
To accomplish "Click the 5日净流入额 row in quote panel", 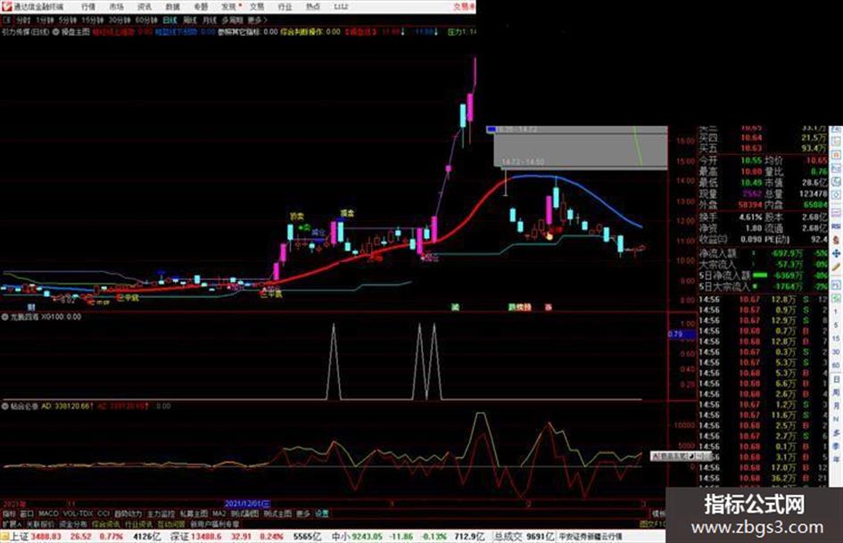I will tap(764, 276).
